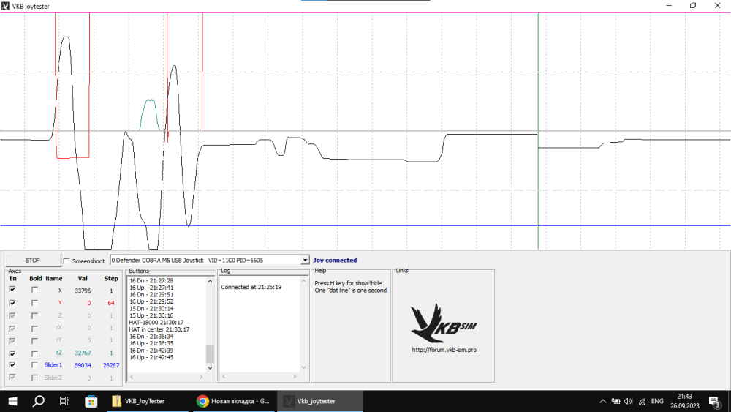
Task: Open Task View on the taskbar
Action: pos(64,401)
